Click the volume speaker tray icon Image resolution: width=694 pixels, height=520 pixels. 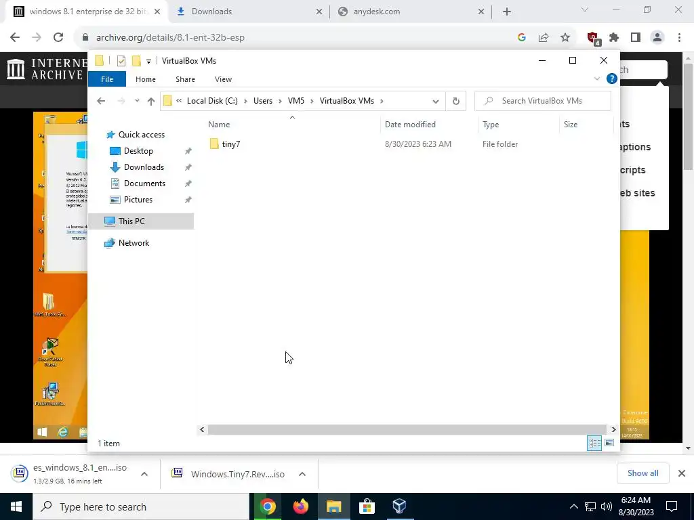(x=607, y=506)
